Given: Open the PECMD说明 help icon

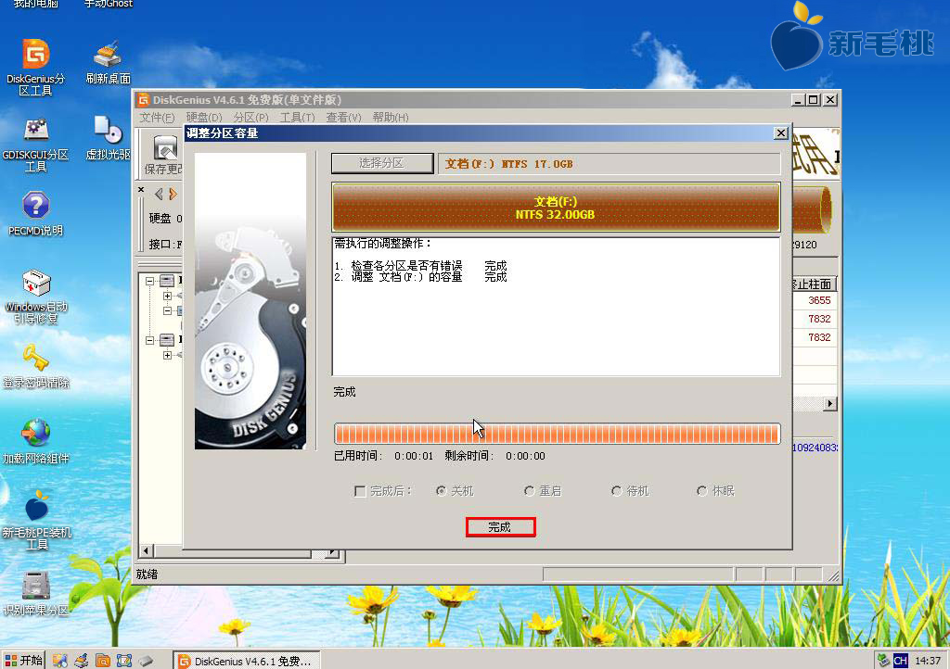Looking at the screenshot, I should click(x=36, y=213).
